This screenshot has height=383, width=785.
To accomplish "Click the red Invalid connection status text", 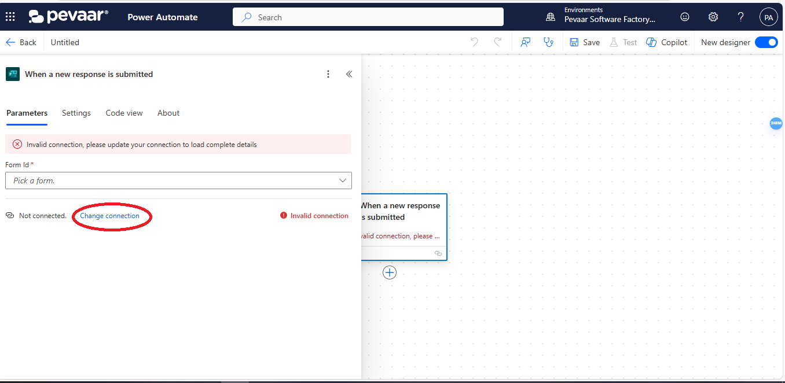I will (x=320, y=216).
